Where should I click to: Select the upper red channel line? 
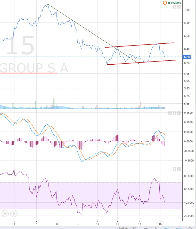(140, 45)
